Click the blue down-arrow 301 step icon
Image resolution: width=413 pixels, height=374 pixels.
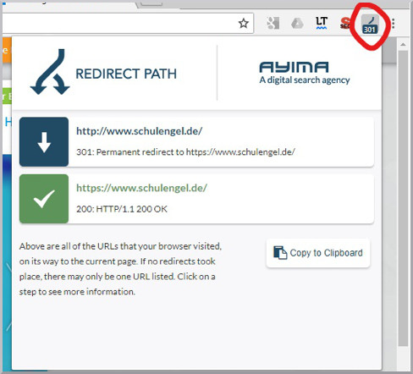44,141
